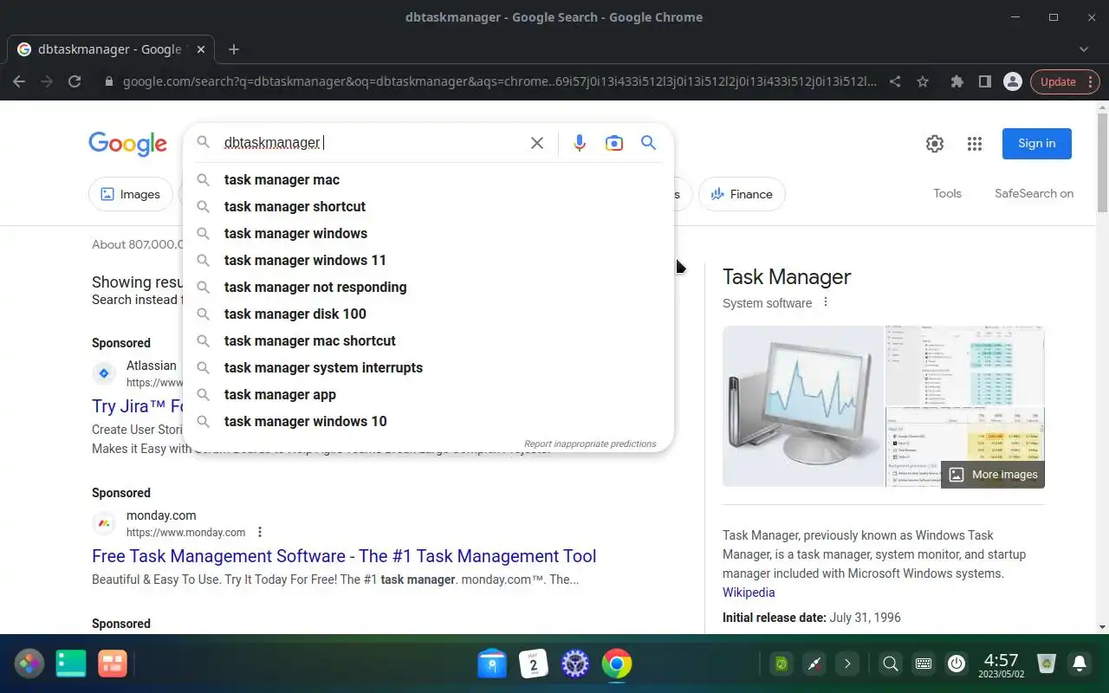The height and width of the screenshot is (693, 1109).
Task: Expand hidden tray icons arrow
Action: click(x=847, y=664)
